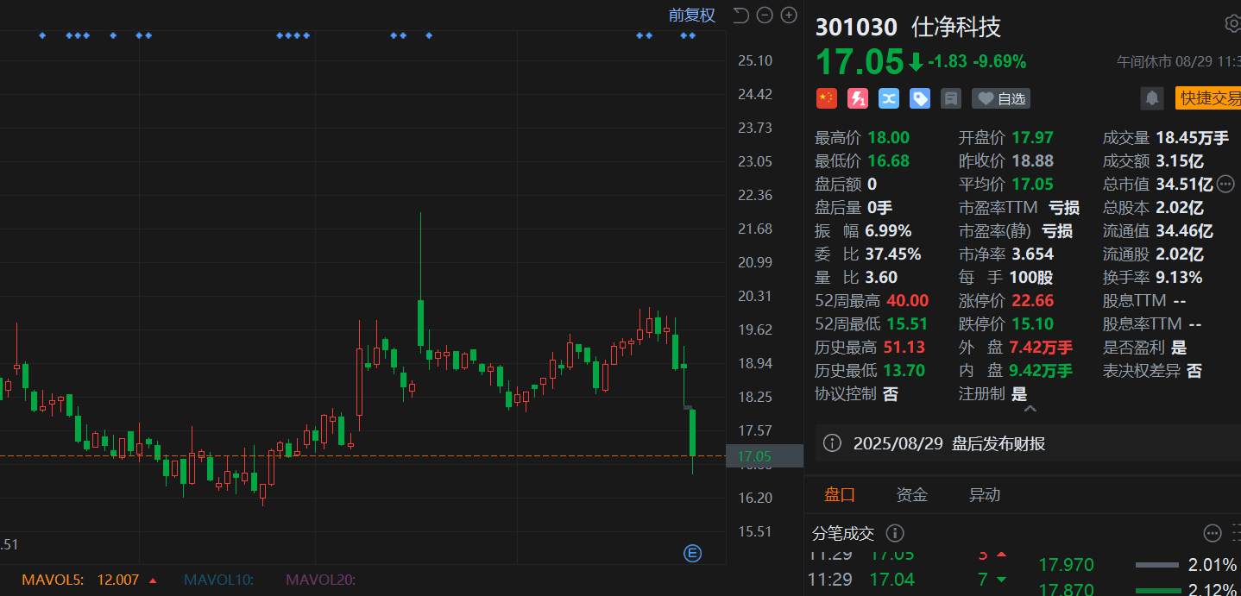
Task: Click the 委比 value 37.45%
Action: click(x=893, y=254)
